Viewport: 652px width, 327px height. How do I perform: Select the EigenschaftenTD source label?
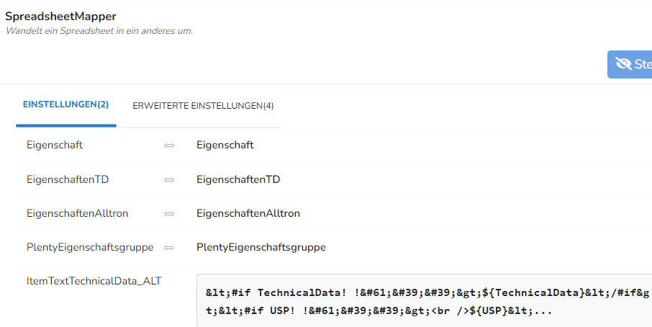(x=68, y=179)
